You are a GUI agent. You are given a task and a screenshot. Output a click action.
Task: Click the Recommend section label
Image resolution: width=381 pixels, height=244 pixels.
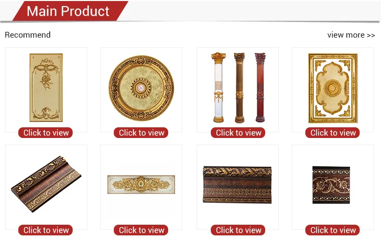tap(28, 35)
